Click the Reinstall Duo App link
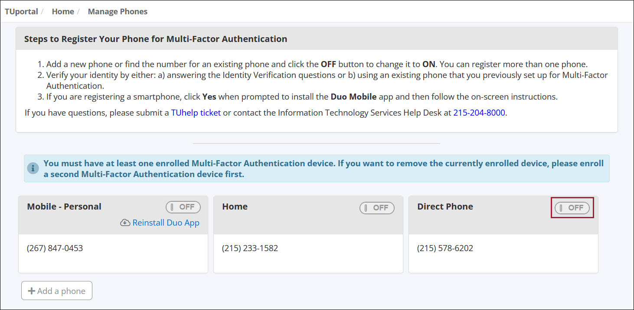Viewport: 634px width, 310px height. point(166,223)
